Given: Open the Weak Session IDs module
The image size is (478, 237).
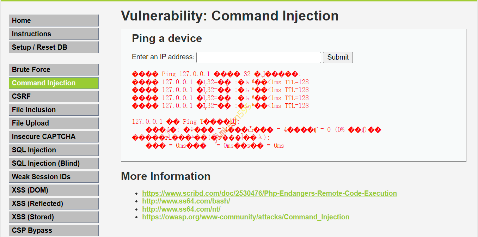Looking at the screenshot, I should pos(54,177).
